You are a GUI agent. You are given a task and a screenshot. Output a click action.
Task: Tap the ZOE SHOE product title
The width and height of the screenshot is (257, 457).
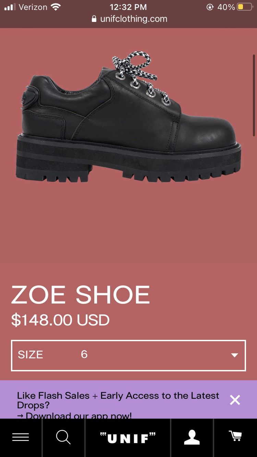[81, 295]
